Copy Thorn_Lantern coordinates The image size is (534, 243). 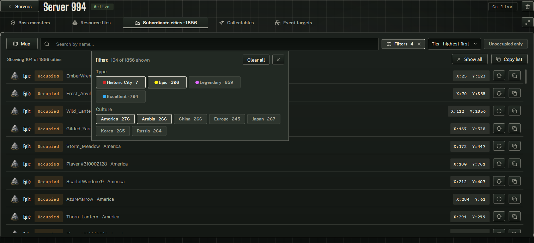point(515,217)
